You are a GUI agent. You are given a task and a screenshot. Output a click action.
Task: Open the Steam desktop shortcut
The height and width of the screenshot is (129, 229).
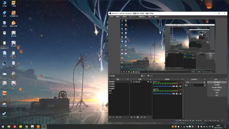click(x=4, y=114)
